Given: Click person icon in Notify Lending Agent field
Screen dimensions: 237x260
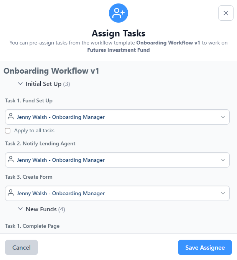Looking at the screenshot, I should click(x=11, y=160).
